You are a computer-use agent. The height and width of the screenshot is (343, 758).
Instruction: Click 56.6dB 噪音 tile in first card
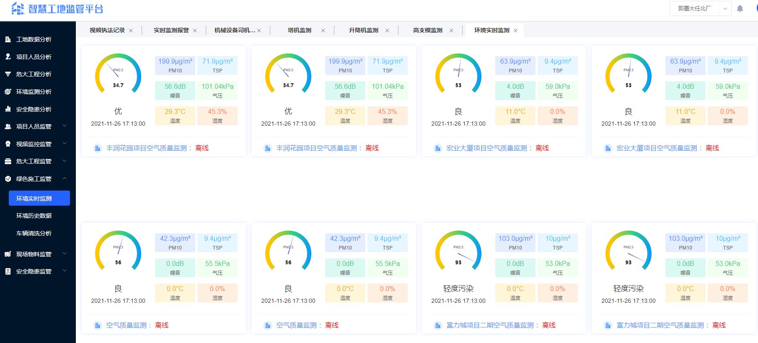(175, 90)
